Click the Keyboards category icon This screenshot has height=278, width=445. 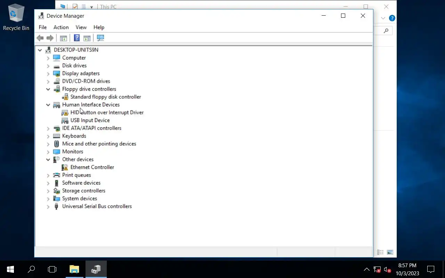point(56,136)
